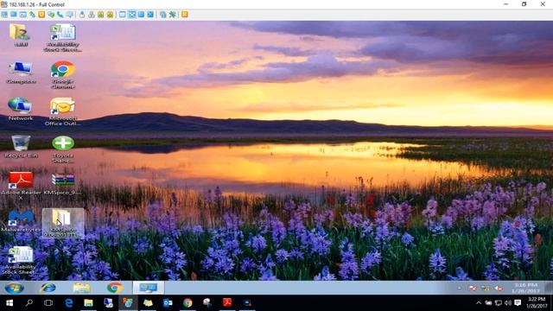Viewport: 553px width, 311px height.
Task: Select the Computer desktop icon
Action: click(x=21, y=73)
